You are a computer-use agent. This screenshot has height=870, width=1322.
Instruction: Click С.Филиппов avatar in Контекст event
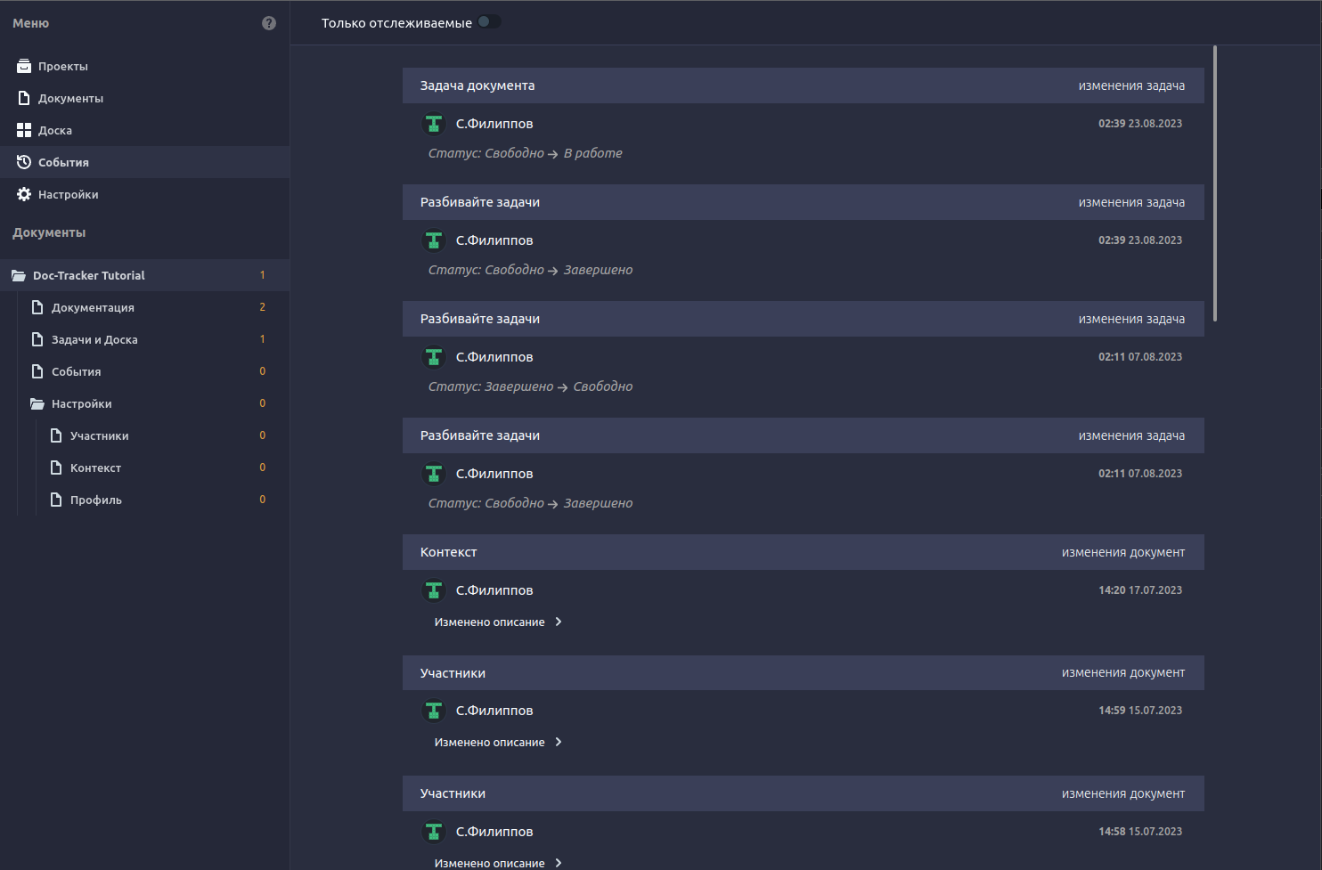(434, 590)
